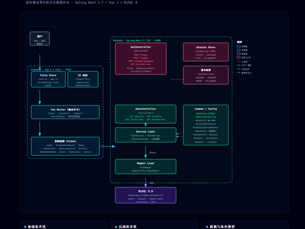Click the Vue Router node
The height and width of the screenshot is (229, 305).
[x=66, y=112]
